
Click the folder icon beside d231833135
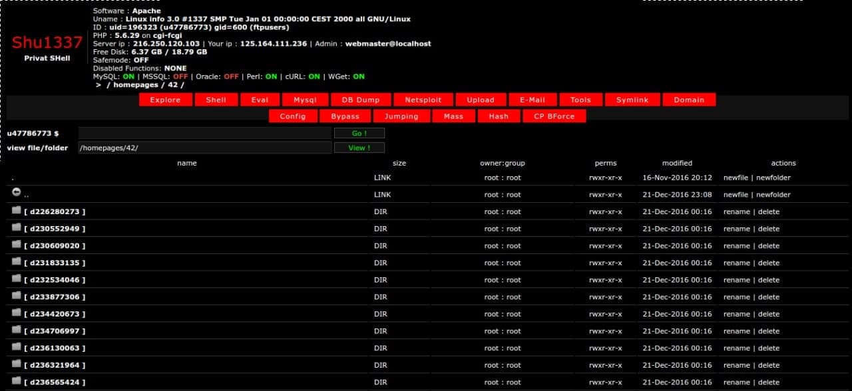17,261
